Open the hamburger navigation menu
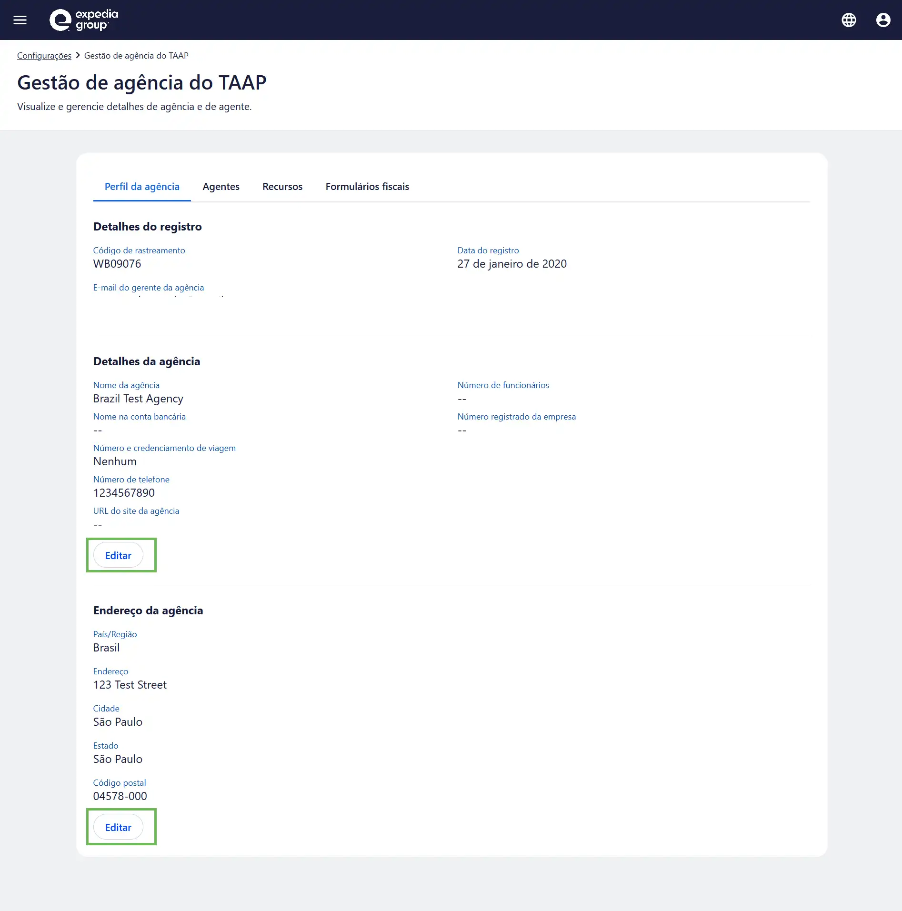 (x=20, y=20)
